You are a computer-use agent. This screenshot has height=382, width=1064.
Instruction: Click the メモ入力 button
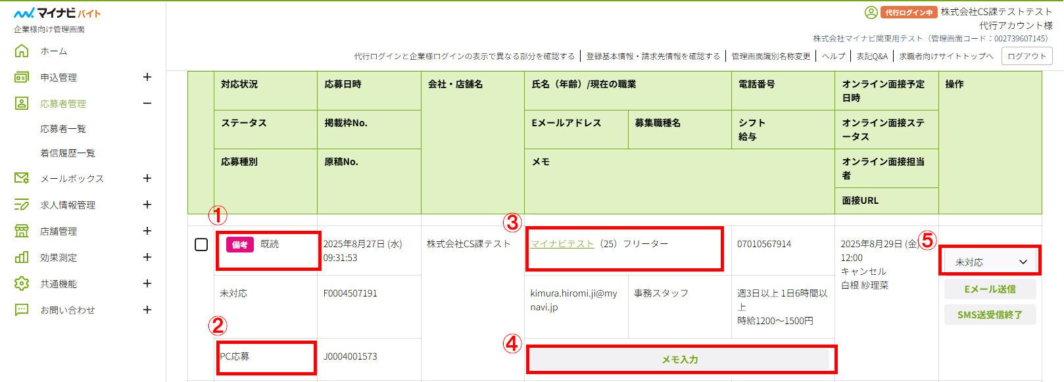point(680,360)
